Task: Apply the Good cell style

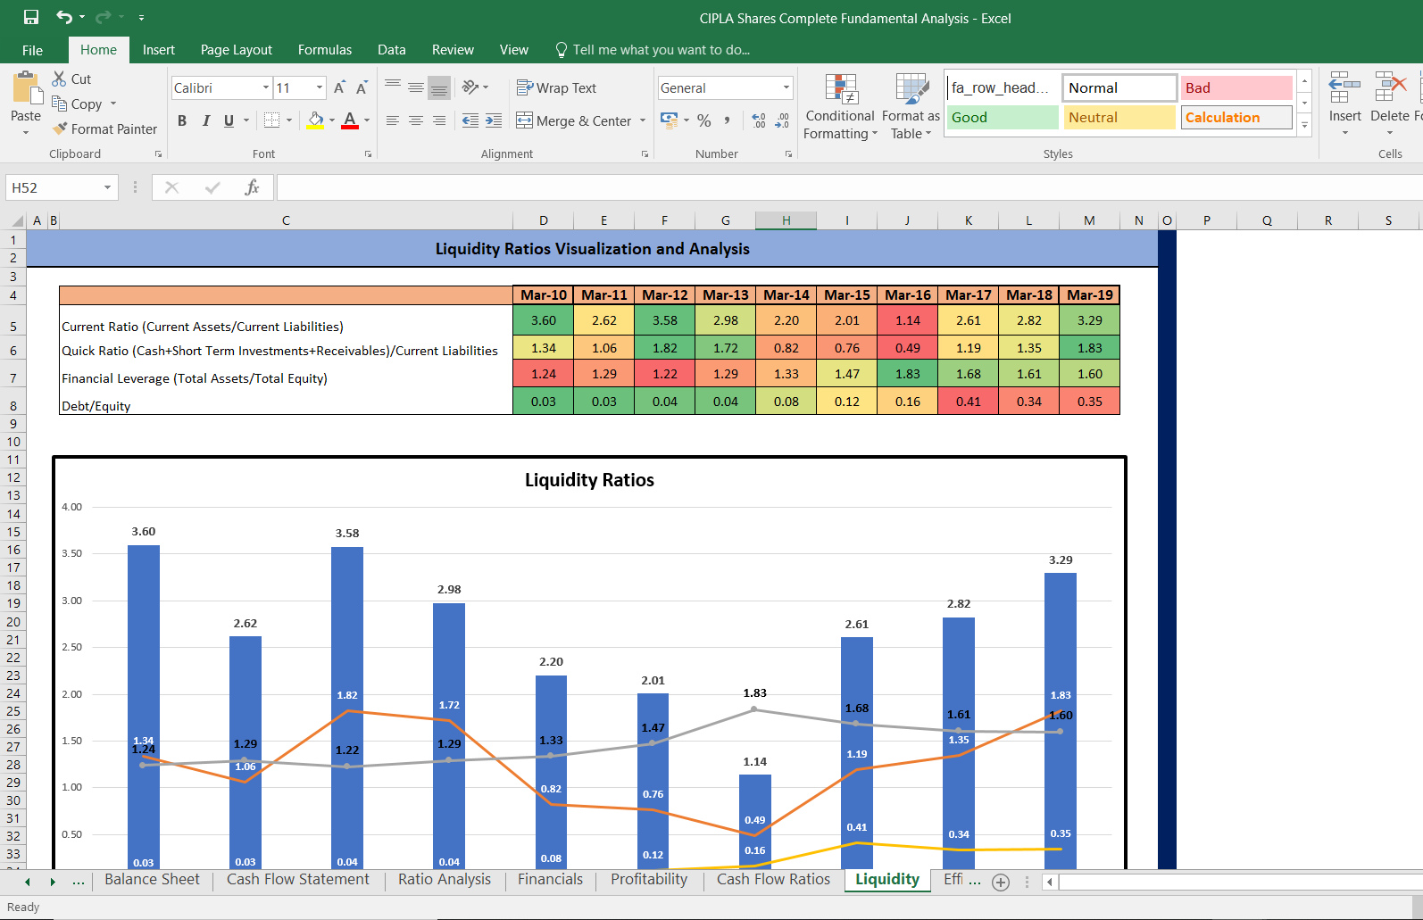Action: [x=1003, y=117]
